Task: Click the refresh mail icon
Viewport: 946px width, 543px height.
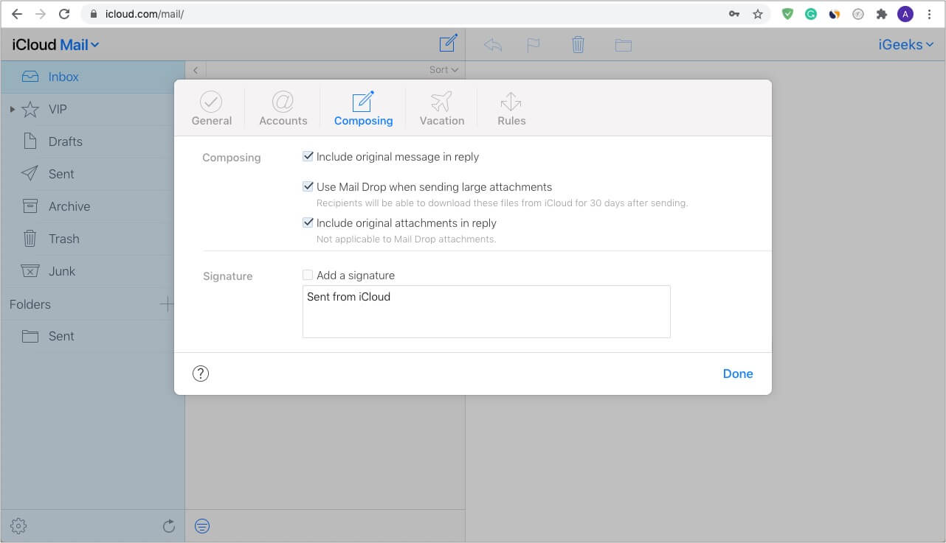Action: point(169,525)
